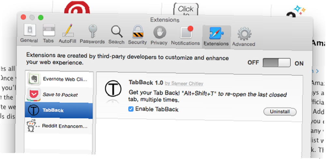Select Save to Pocket extension
This screenshot has height=159, width=326.
59,94
